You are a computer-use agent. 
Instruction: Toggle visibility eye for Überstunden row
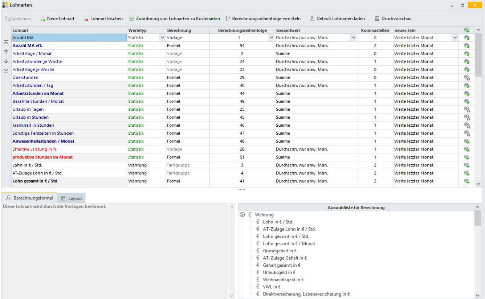tap(467, 77)
